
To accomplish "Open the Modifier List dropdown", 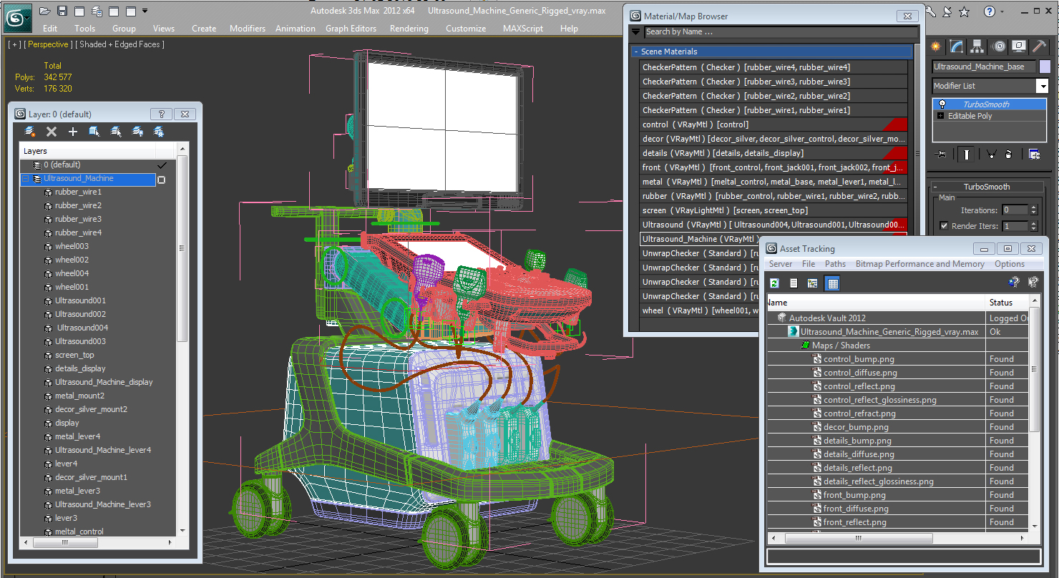I will [x=1042, y=86].
